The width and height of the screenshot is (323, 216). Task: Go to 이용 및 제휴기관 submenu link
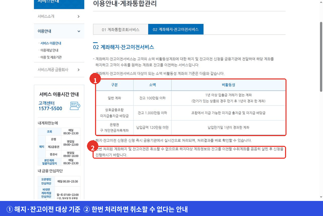pos(51,57)
